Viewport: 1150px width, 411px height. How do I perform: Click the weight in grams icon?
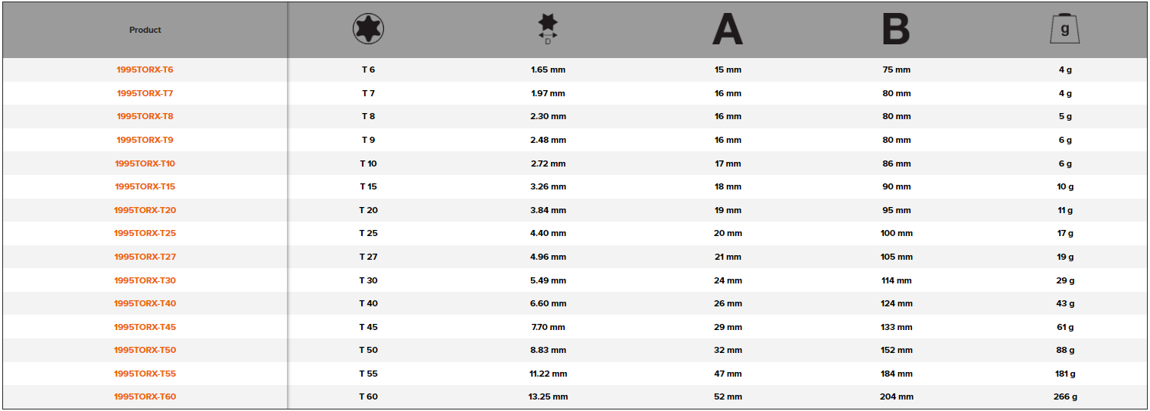(1064, 30)
